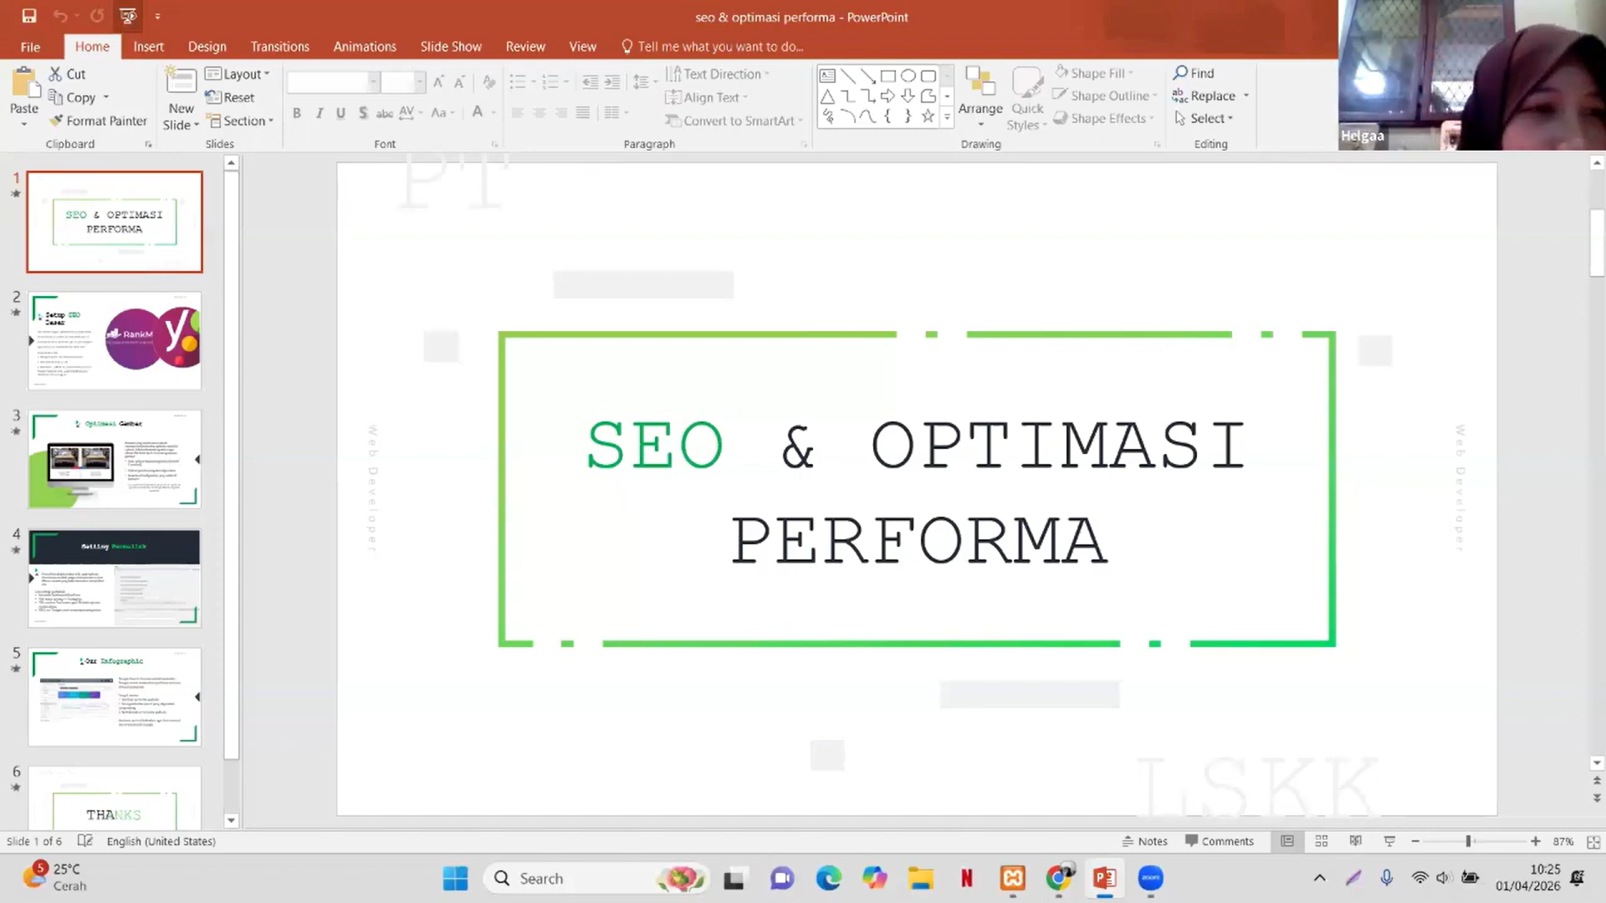This screenshot has height=903, width=1606.
Task: Toggle the Notes pane
Action: coord(1144,841)
